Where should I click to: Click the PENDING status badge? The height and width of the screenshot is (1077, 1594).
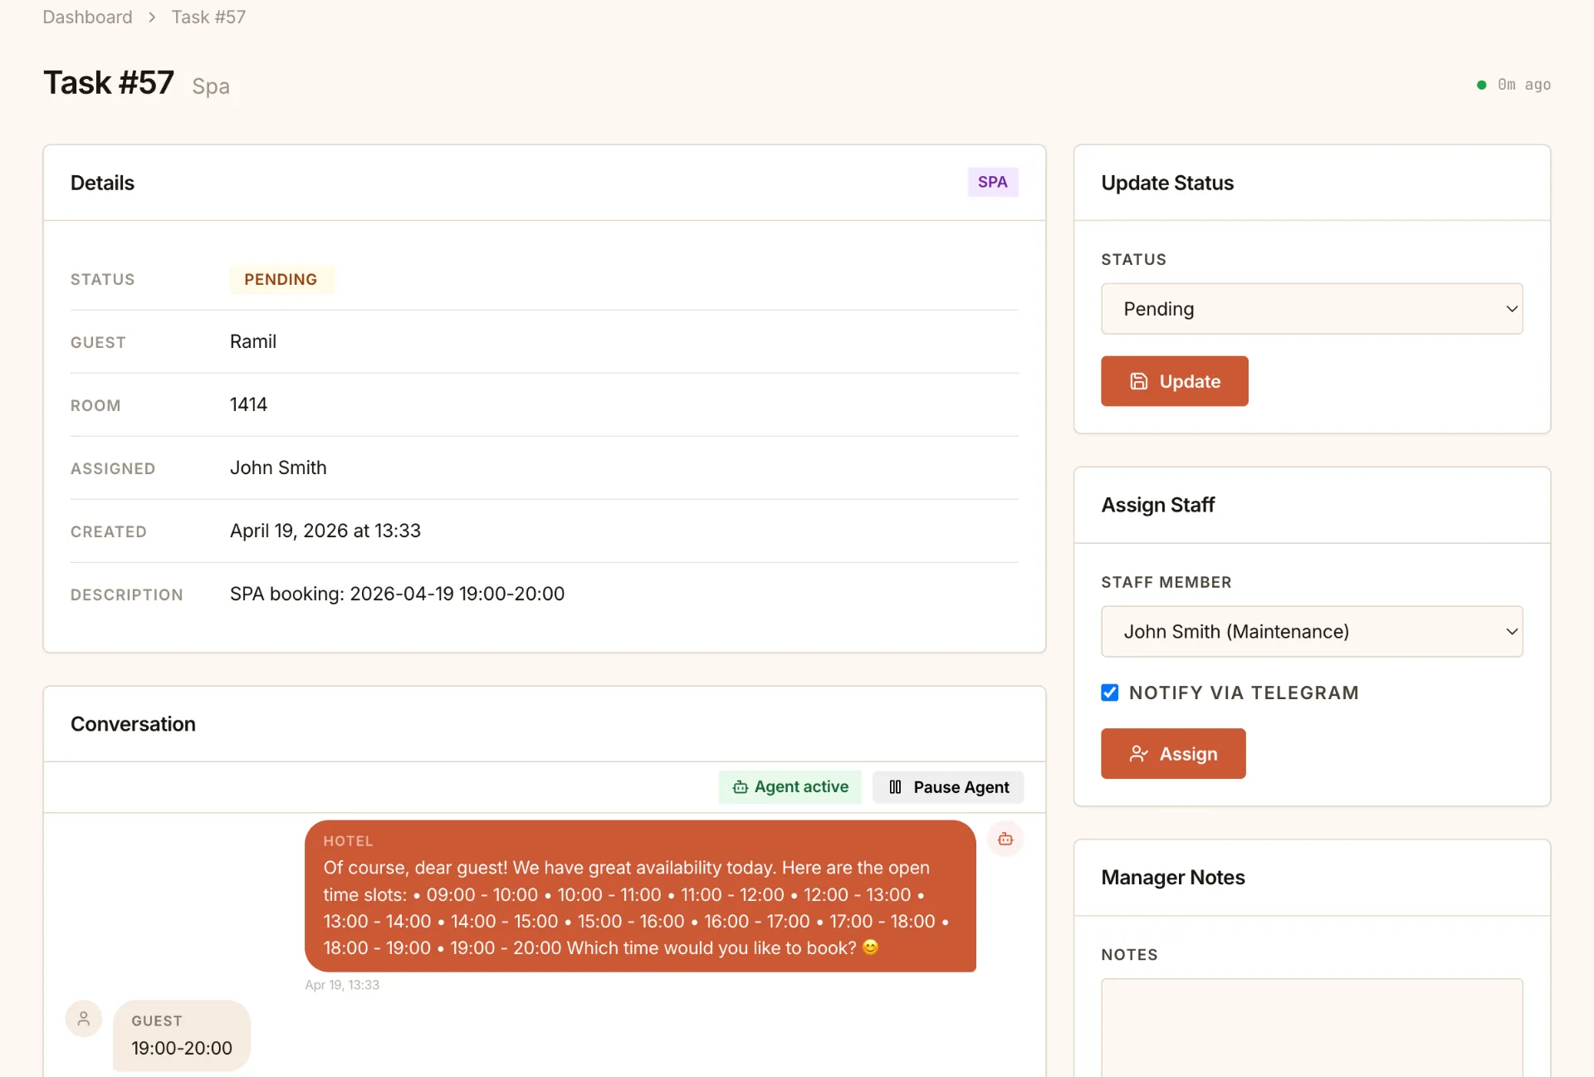(281, 280)
